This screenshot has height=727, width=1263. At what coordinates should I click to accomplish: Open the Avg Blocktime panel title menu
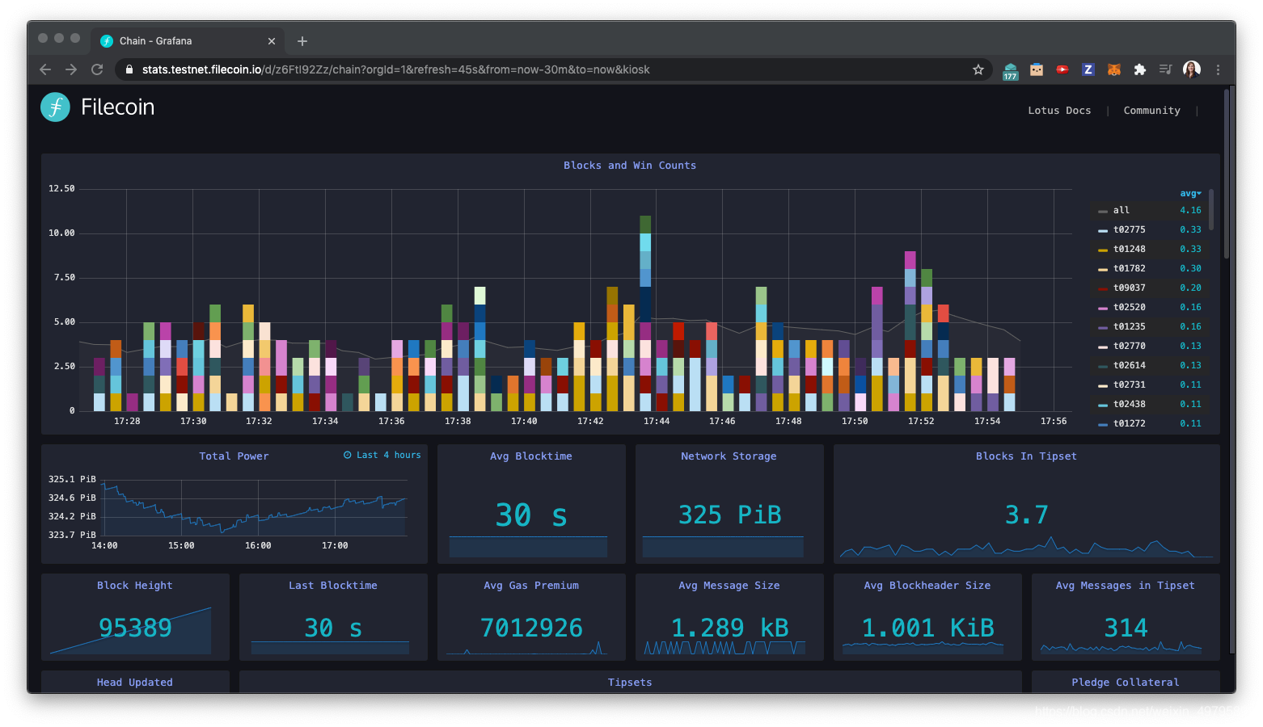tap(531, 456)
